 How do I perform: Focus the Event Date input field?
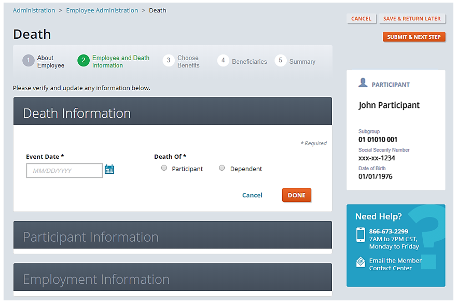pos(64,171)
